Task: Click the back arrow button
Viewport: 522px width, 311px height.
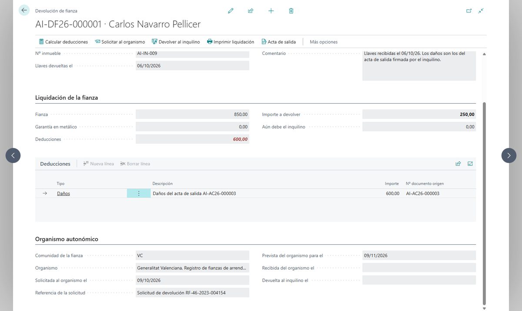Action: click(24, 10)
